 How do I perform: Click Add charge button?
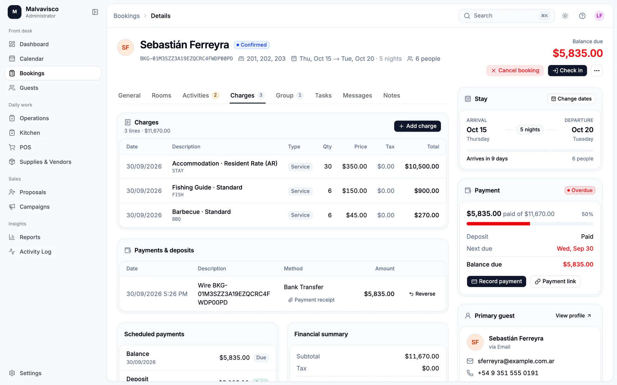(418, 126)
